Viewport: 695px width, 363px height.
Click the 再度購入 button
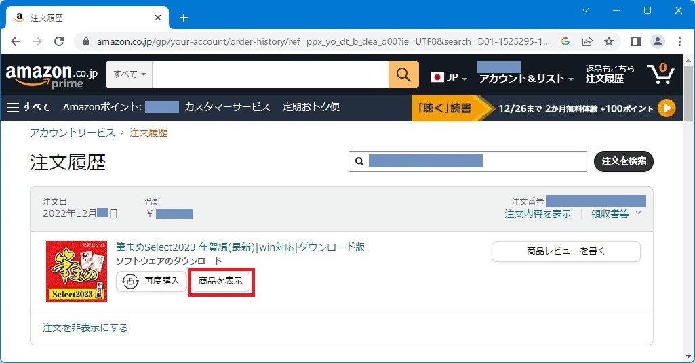(x=152, y=281)
